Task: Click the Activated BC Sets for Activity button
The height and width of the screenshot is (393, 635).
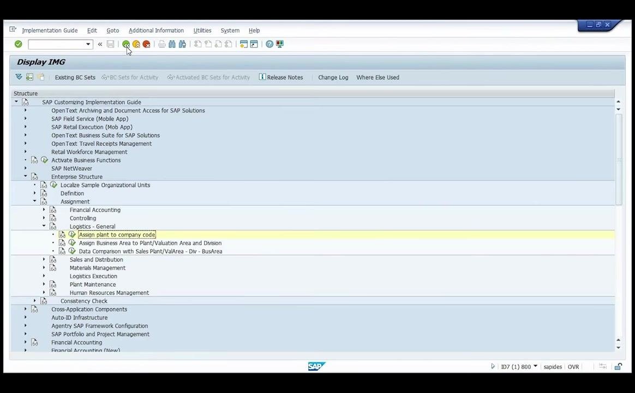Action: (208, 78)
